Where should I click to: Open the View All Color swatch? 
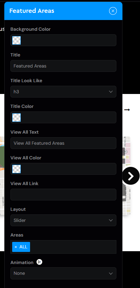coord(16,169)
